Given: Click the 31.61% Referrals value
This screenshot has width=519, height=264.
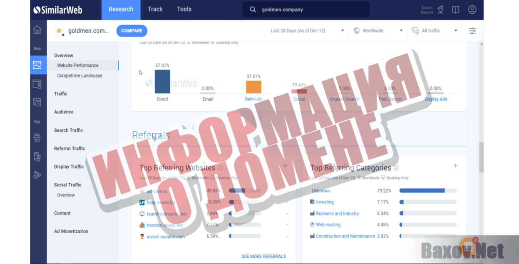Looking at the screenshot, I should click(253, 76).
